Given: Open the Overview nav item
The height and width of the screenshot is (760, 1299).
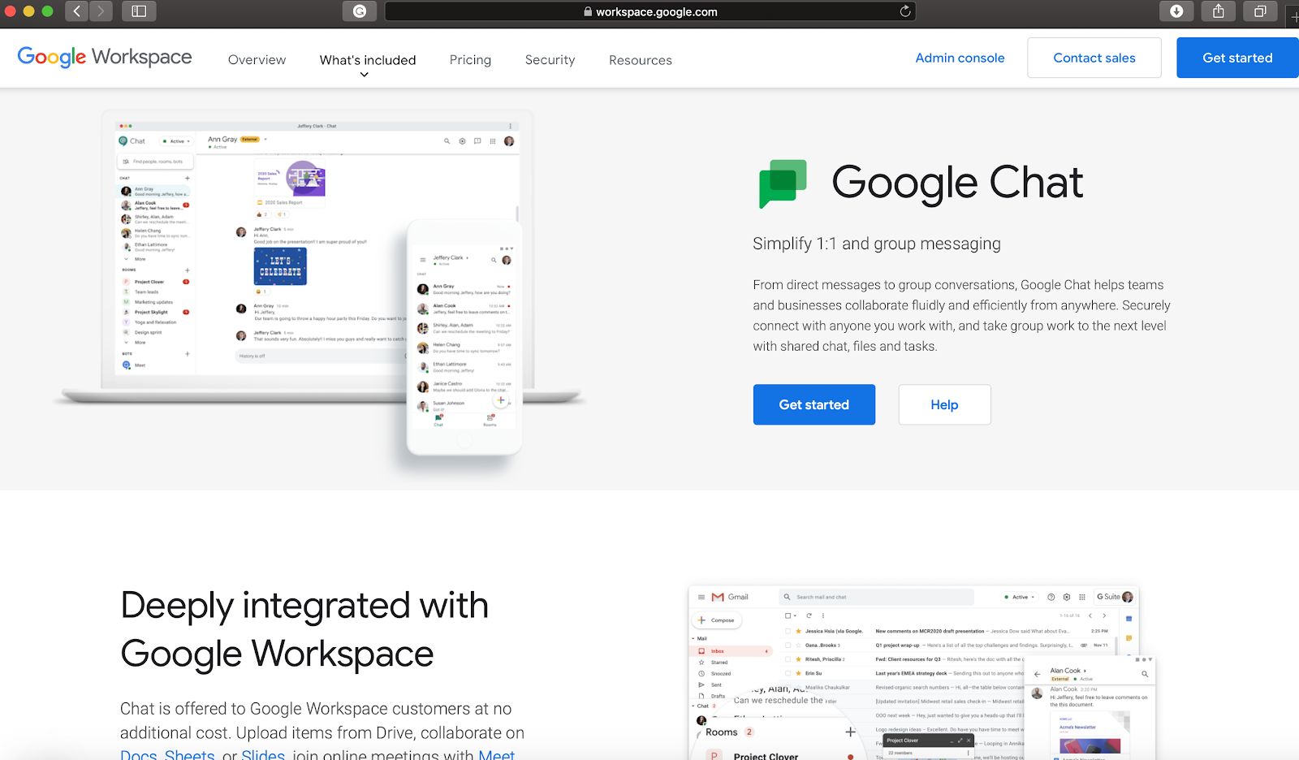Looking at the screenshot, I should [x=257, y=60].
